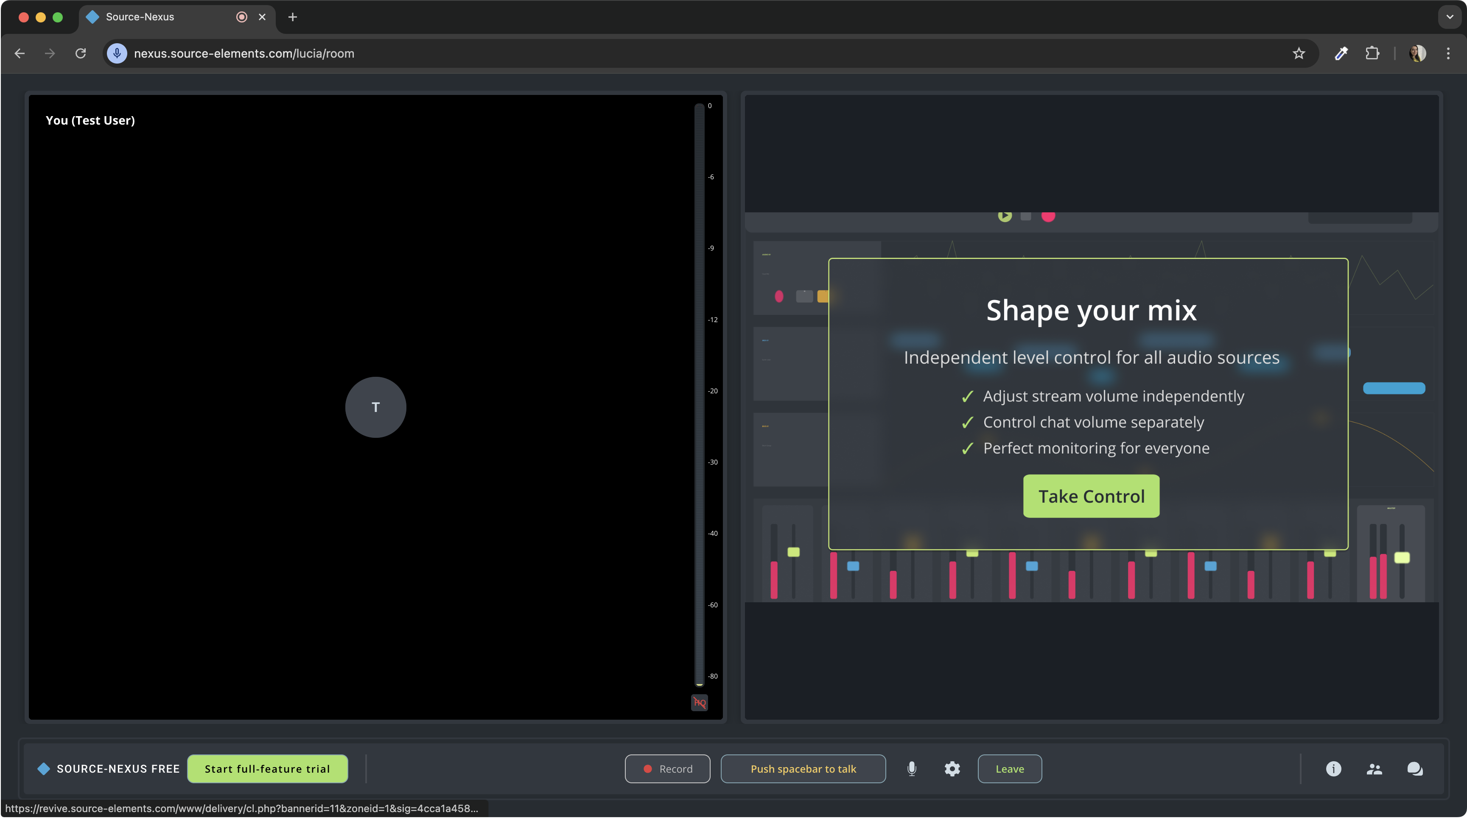Leave the room

(1009, 768)
